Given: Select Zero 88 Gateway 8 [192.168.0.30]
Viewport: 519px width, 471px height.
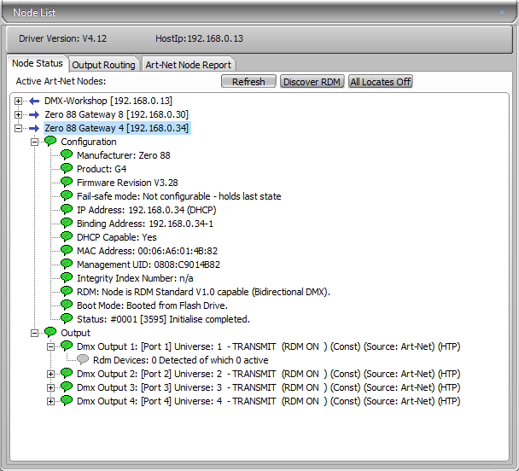Looking at the screenshot, I should click(116, 114).
